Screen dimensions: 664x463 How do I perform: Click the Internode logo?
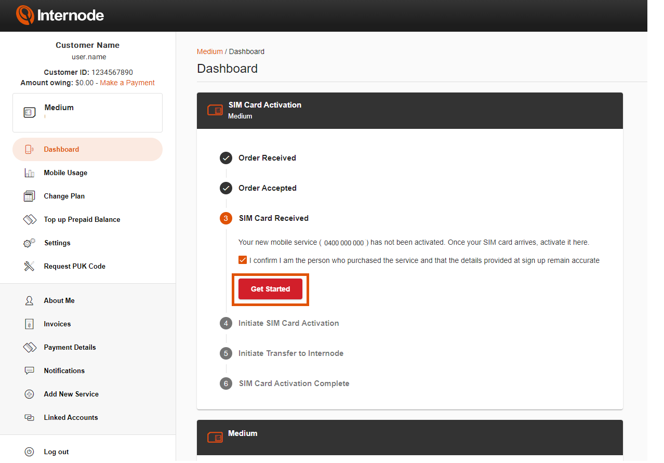60,15
